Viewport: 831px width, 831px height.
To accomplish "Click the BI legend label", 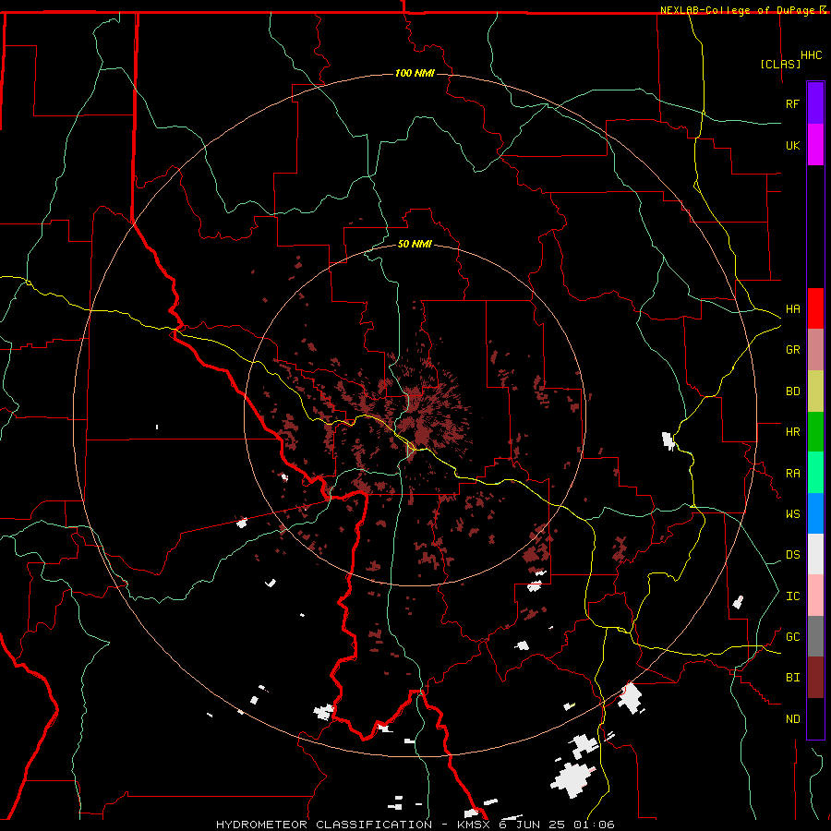I will 792,678.
